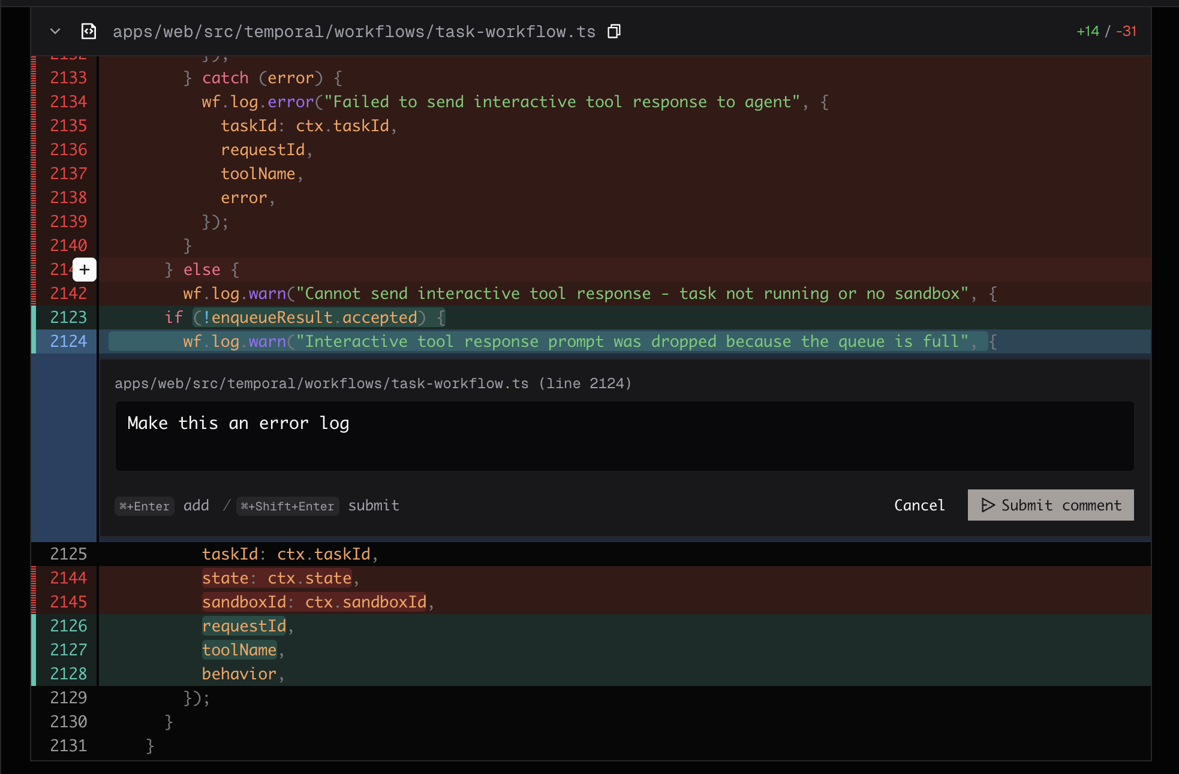Click the code file icon in header

point(89,31)
